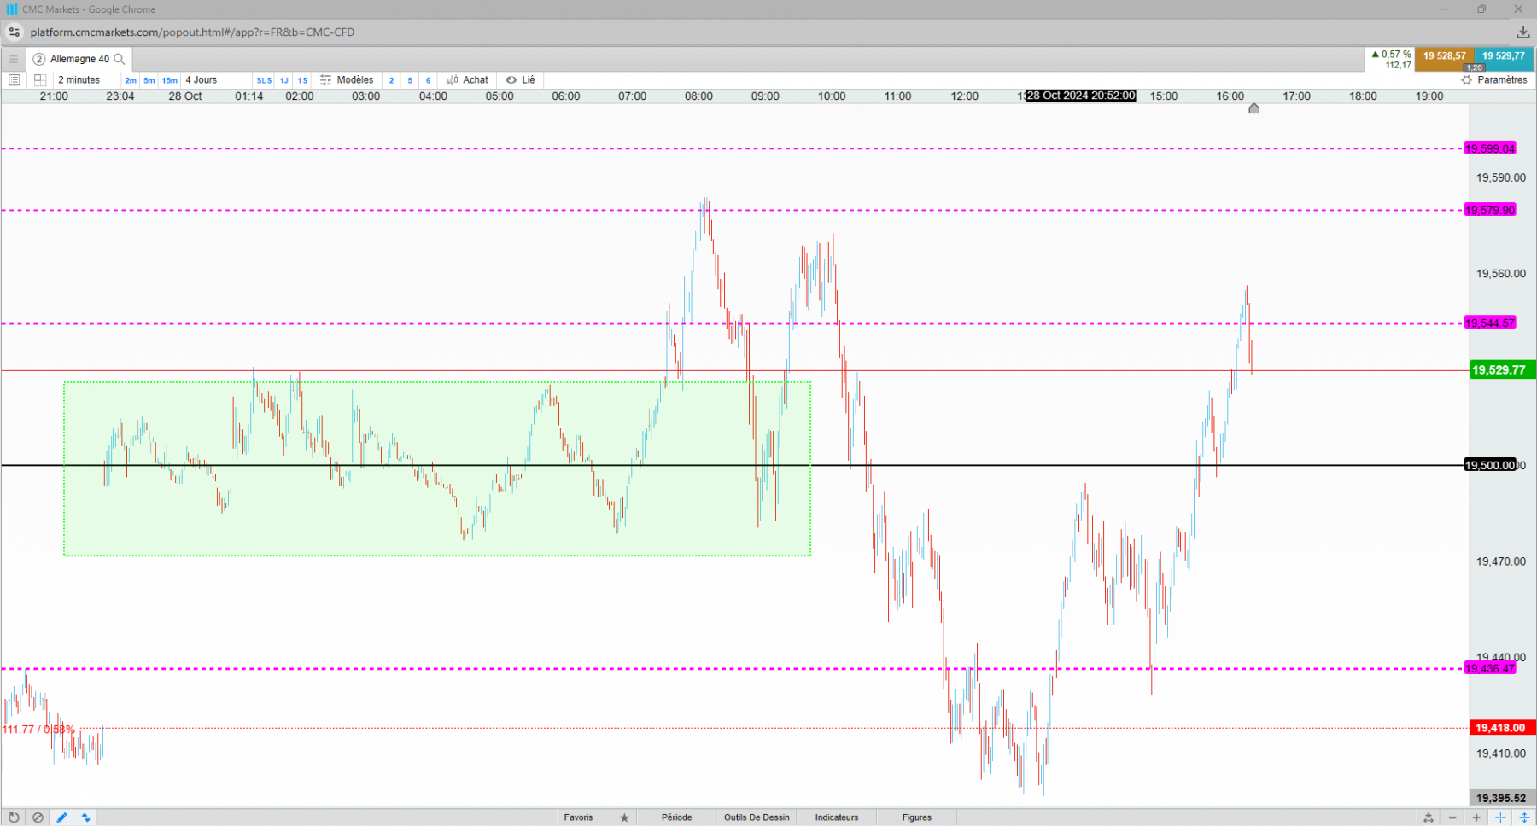Select the 19,599.04 magenta level label
This screenshot has height=826, width=1537.
1490,148
